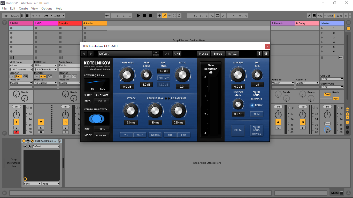Screen dimensions: 353x198
Task: Click the plugin's next preset arrow
Action: (90, 54)
